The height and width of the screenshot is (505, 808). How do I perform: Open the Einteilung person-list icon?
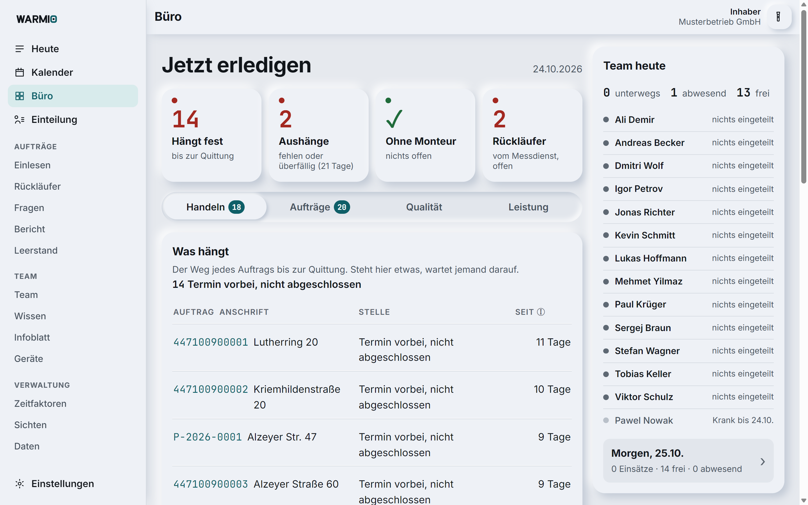coord(20,120)
